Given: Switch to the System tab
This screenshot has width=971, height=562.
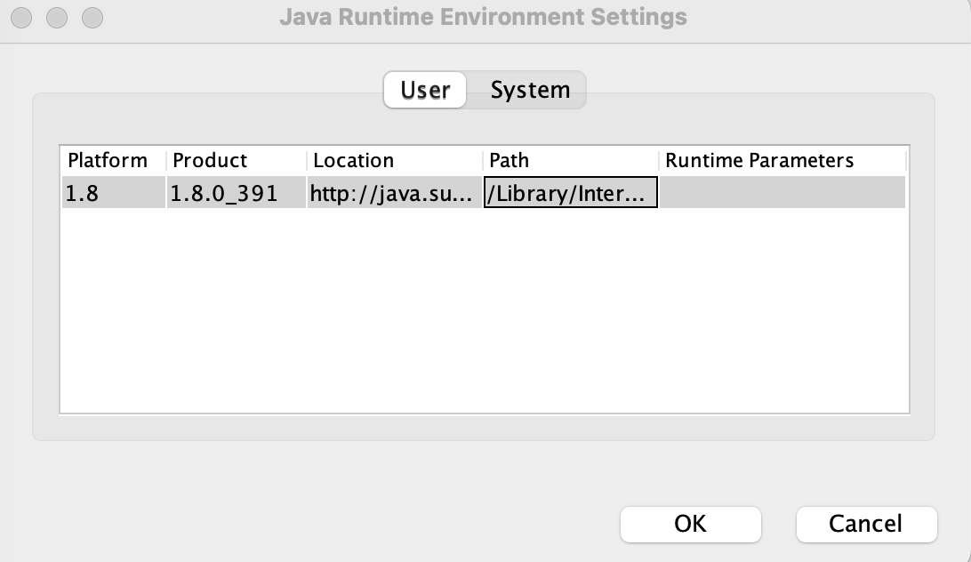Looking at the screenshot, I should 529,90.
